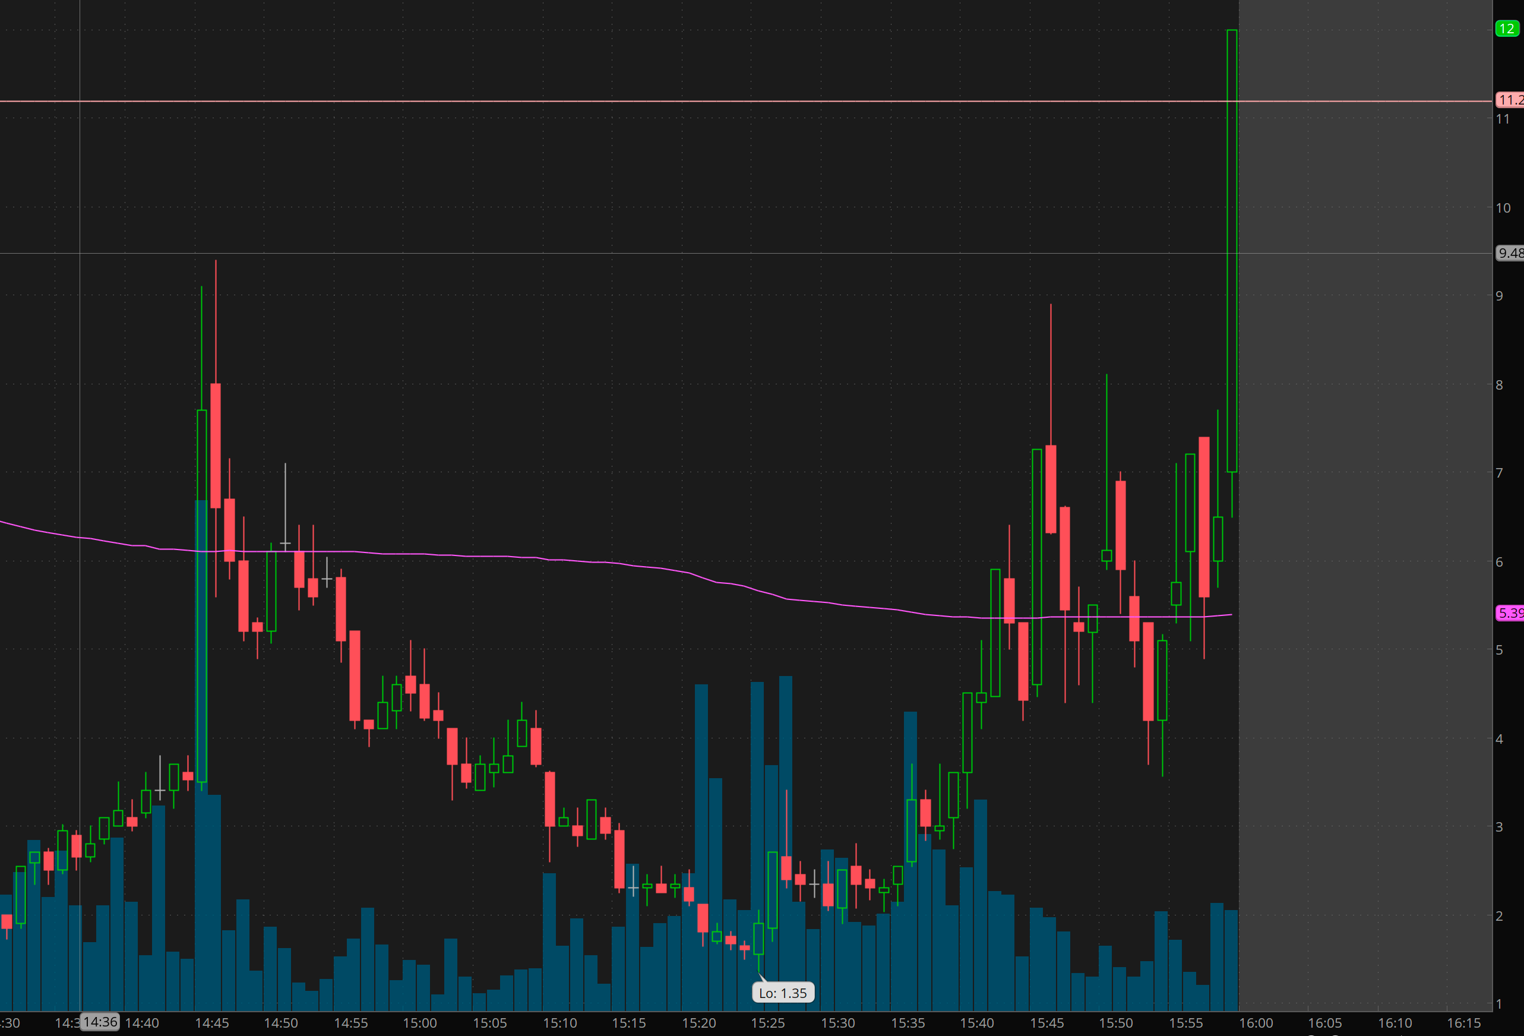Click the 10 price axis label

(1503, 208)
